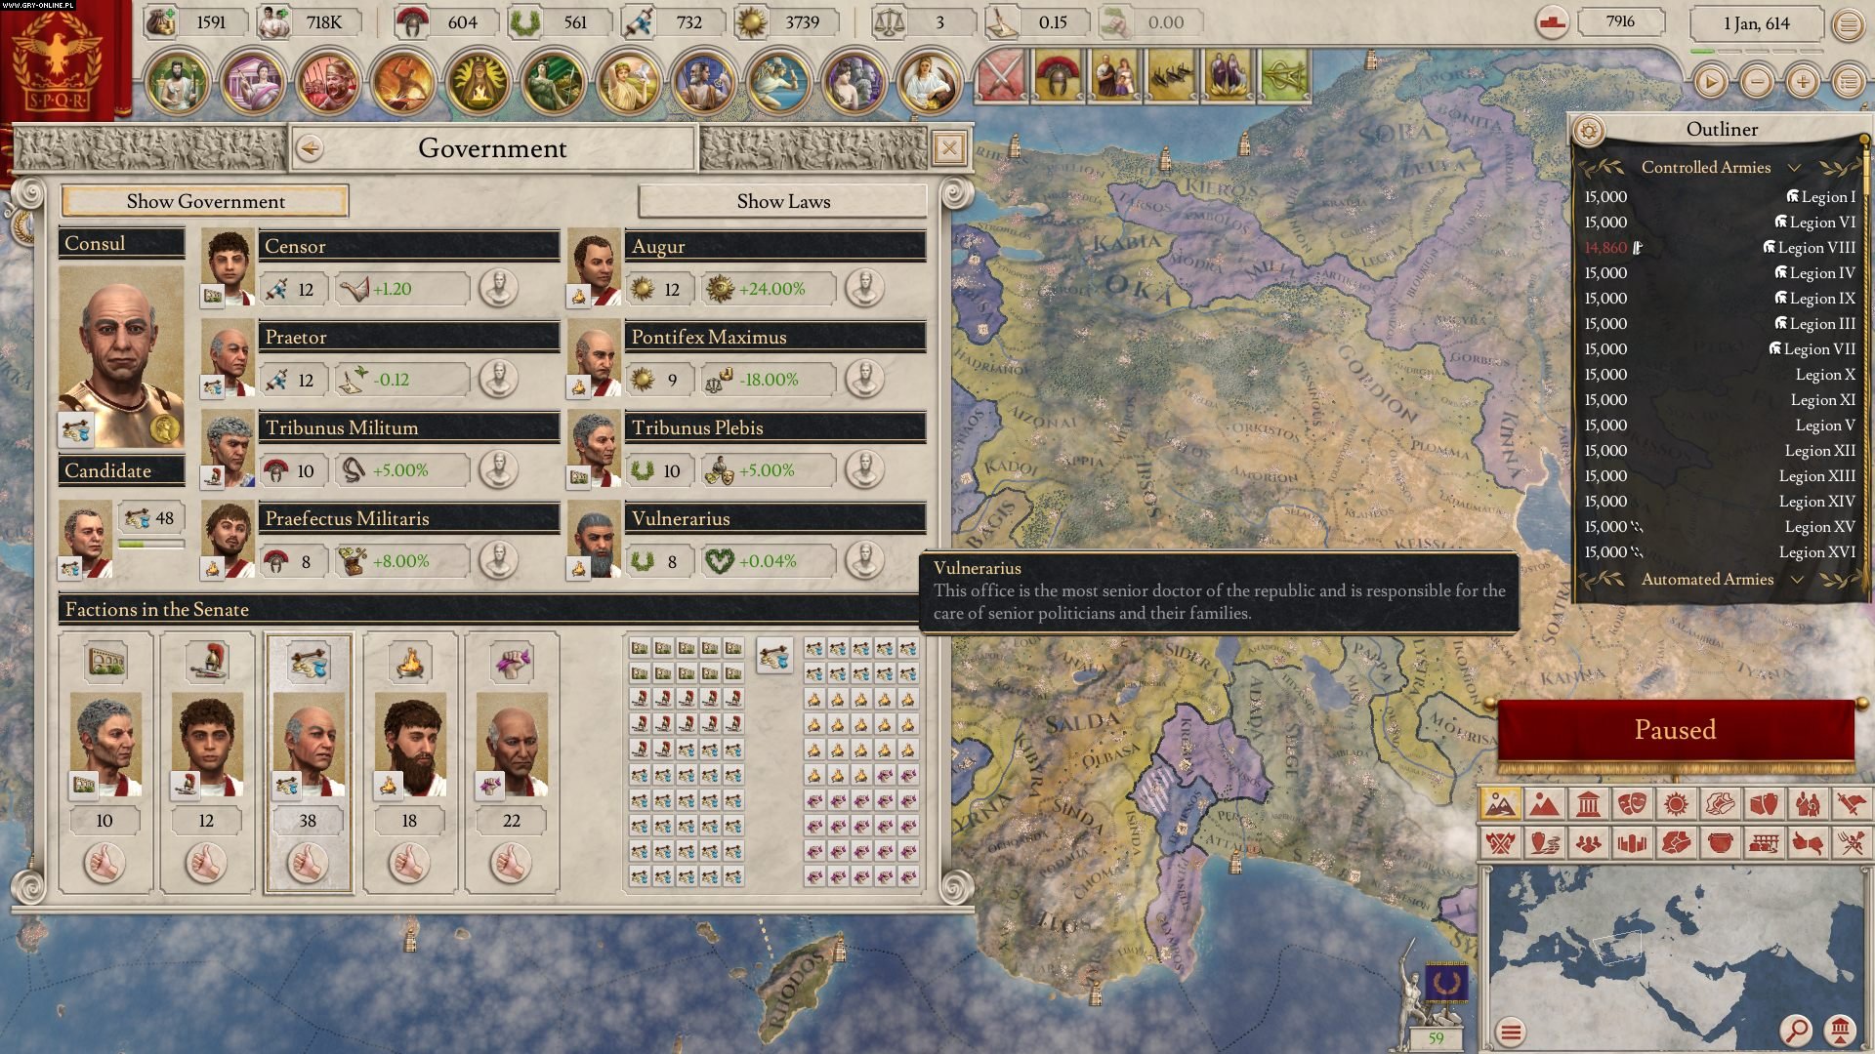The height and width of the screenshot is (1054, 1875).
Task: Select the terrain map mode icon
Action: click(1501, 804)
